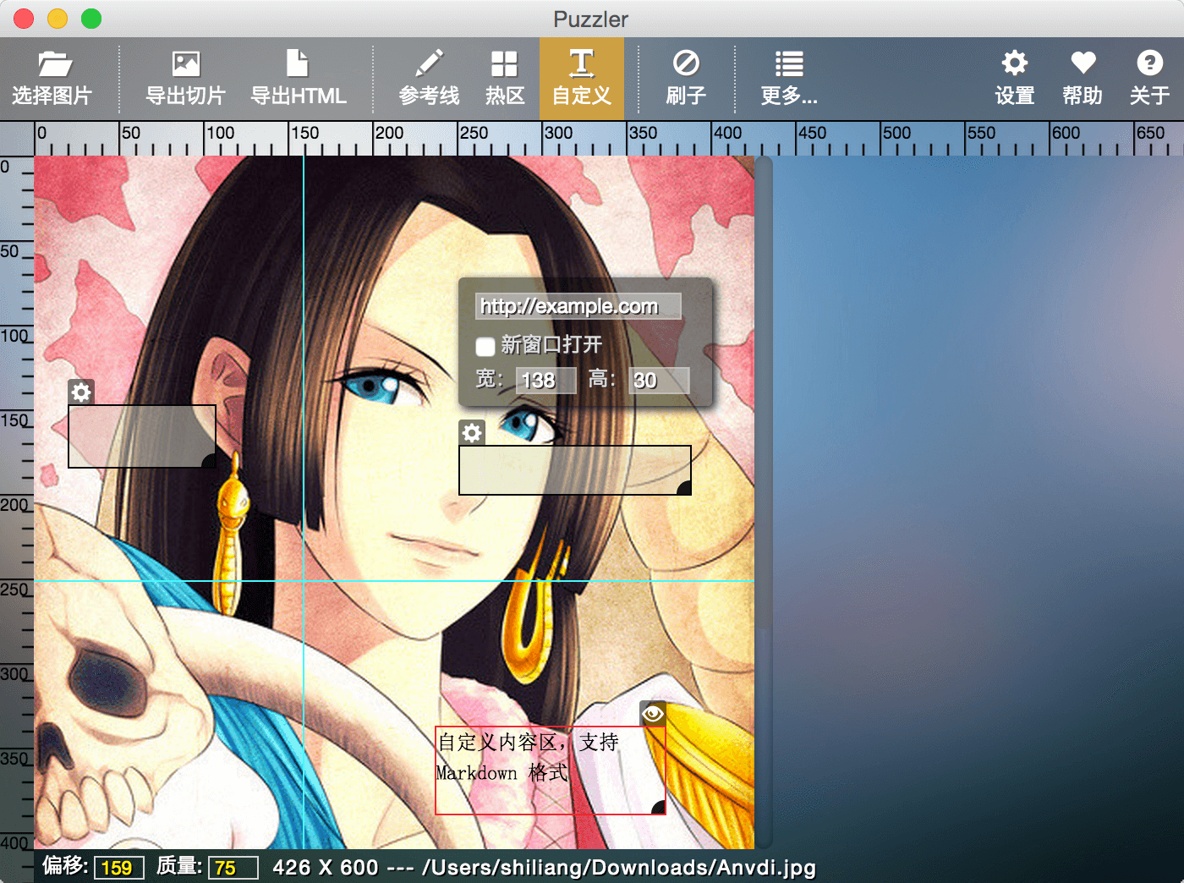The image size is (1184, 883).
Task: Click resize handle of custom content box
Action: click(659, 808)
